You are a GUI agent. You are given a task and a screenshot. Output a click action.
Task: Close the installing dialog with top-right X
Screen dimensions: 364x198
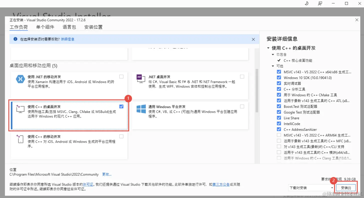pyautogui.click(x=357, y=20)
